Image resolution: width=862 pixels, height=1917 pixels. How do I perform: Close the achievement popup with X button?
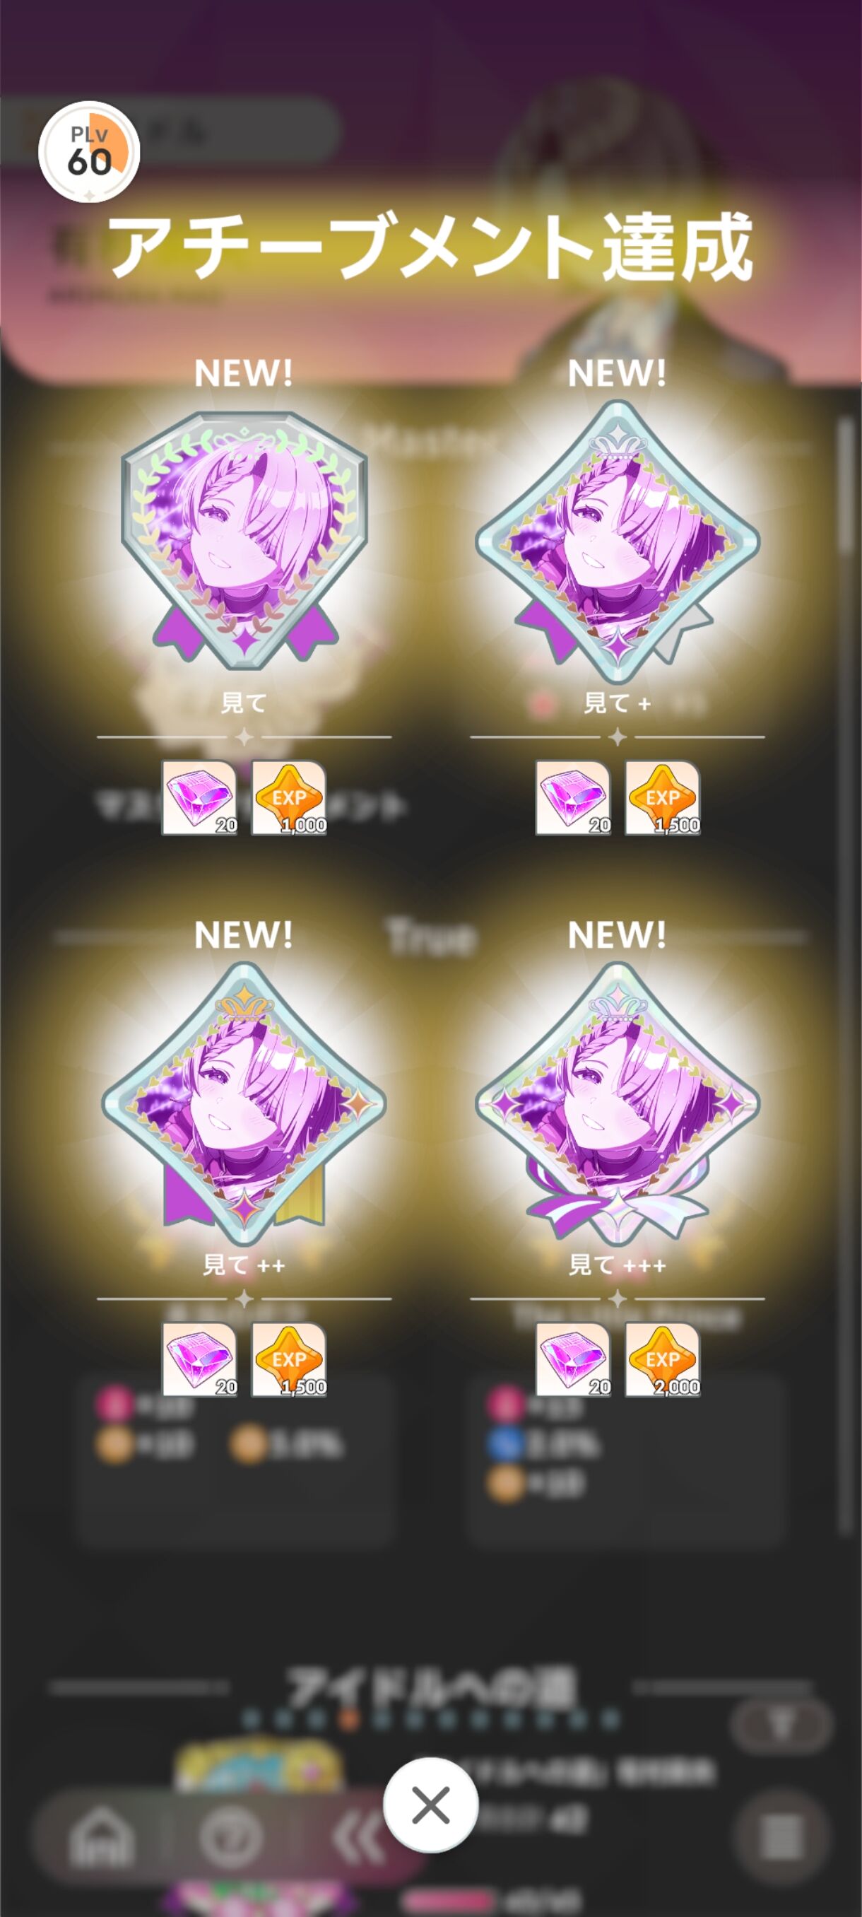[430, 1805]
